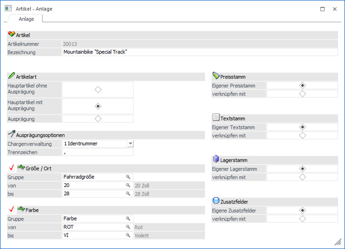Select Hauptartikel ohne Ausprägung option
The height and width of the screenshot is (249, 345).
98,89
